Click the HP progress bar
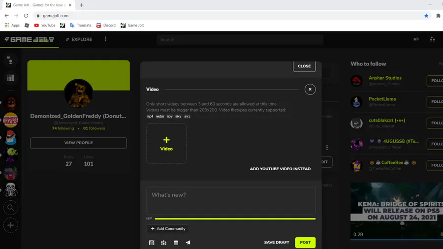This screenshot has height=249, width=443. [x=235, y=218]
